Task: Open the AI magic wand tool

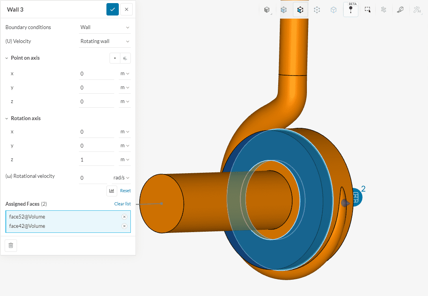Action: 417,10
